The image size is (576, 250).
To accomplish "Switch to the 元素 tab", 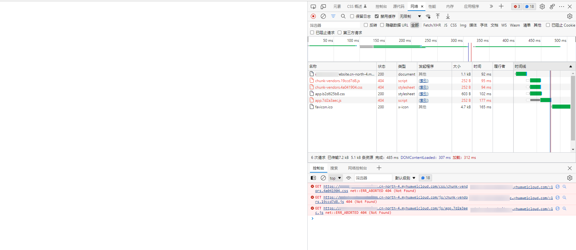I will (337, 7).
